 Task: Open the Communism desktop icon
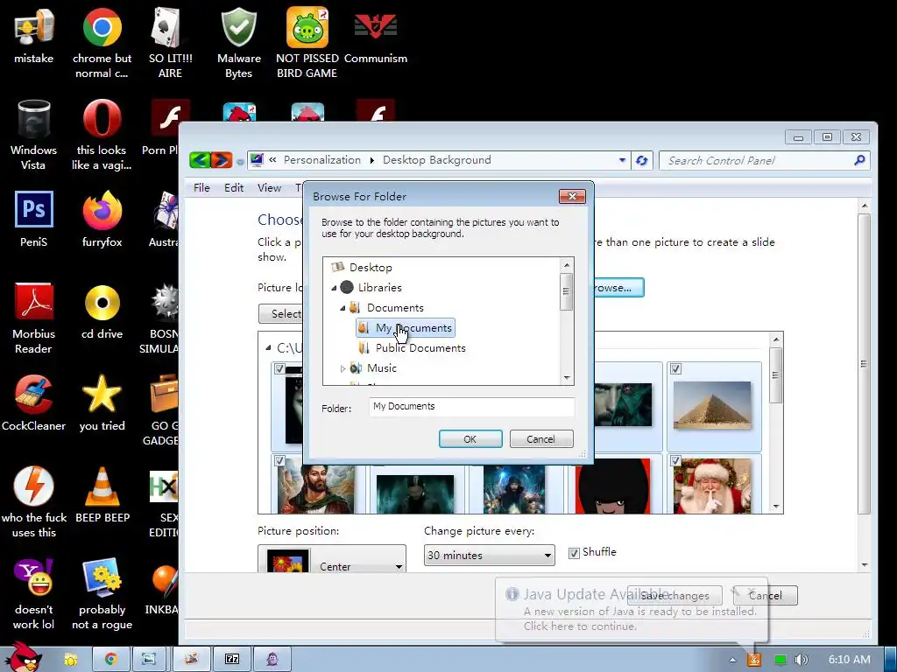375,35
